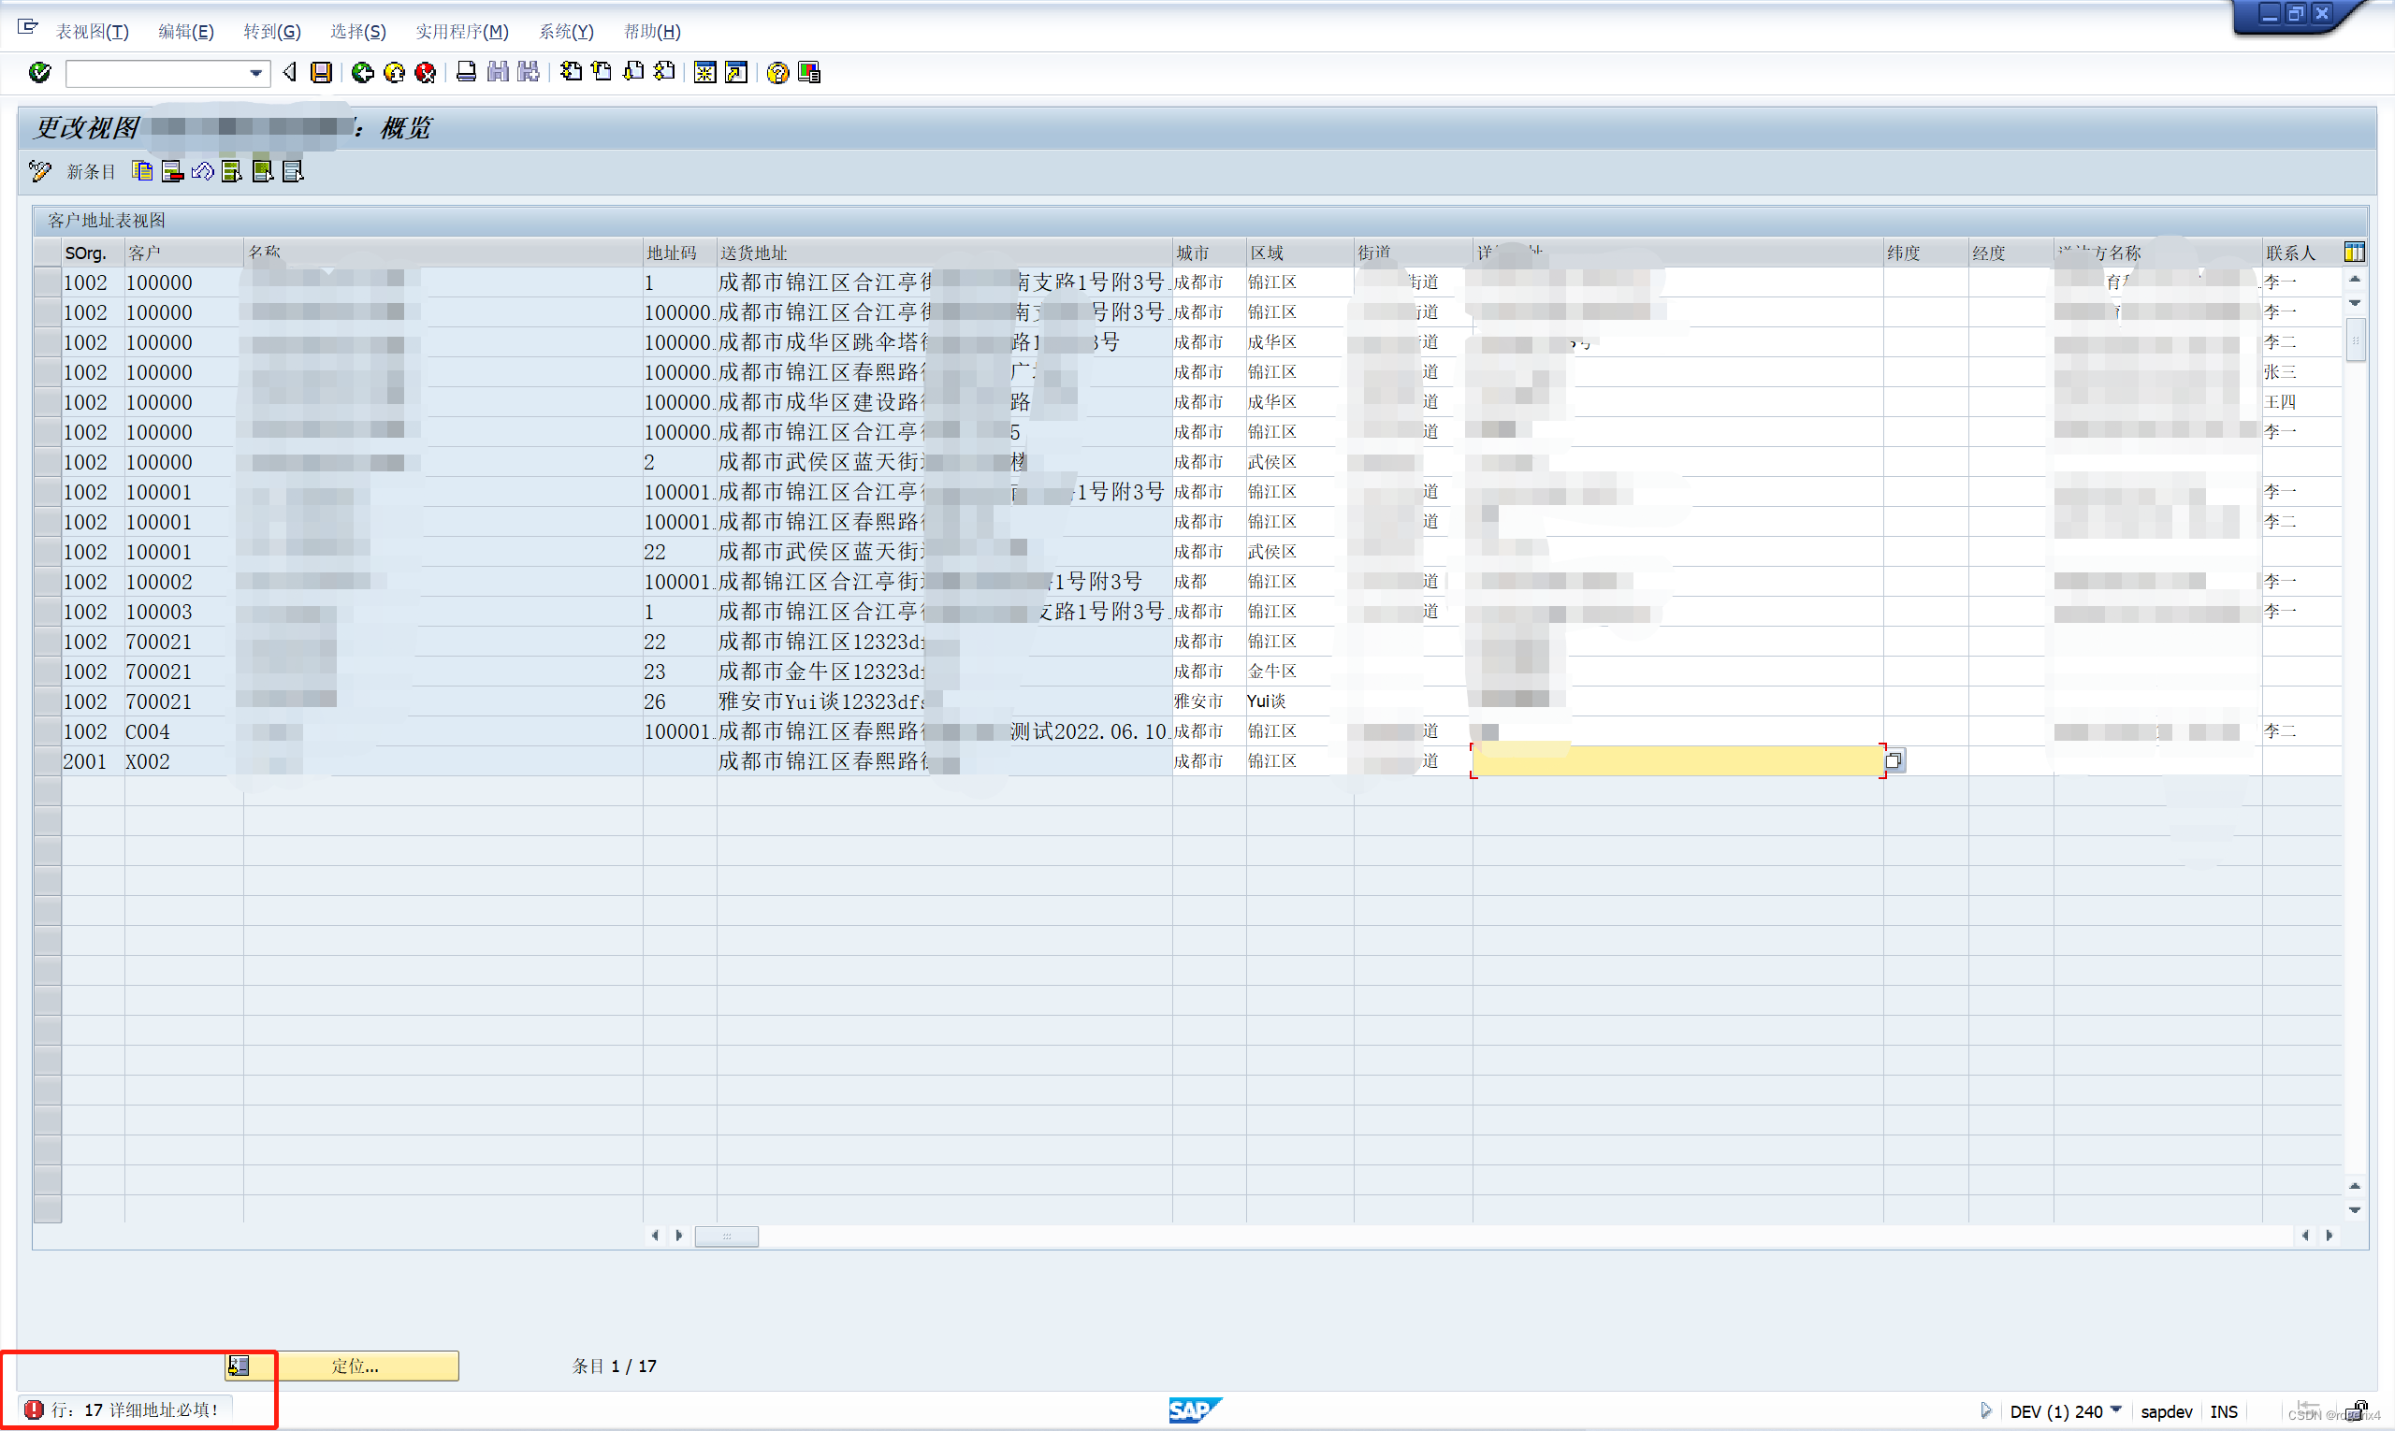Click the 定位... position button
Viewport: 2395px width, 1431px height.
point(354,1366)
